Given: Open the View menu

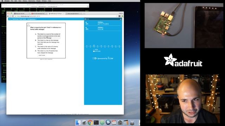Looking at the screenshot, I should (x=20, y=1).
